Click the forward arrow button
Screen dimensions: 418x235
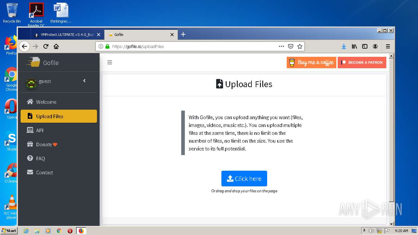[35, 46]
